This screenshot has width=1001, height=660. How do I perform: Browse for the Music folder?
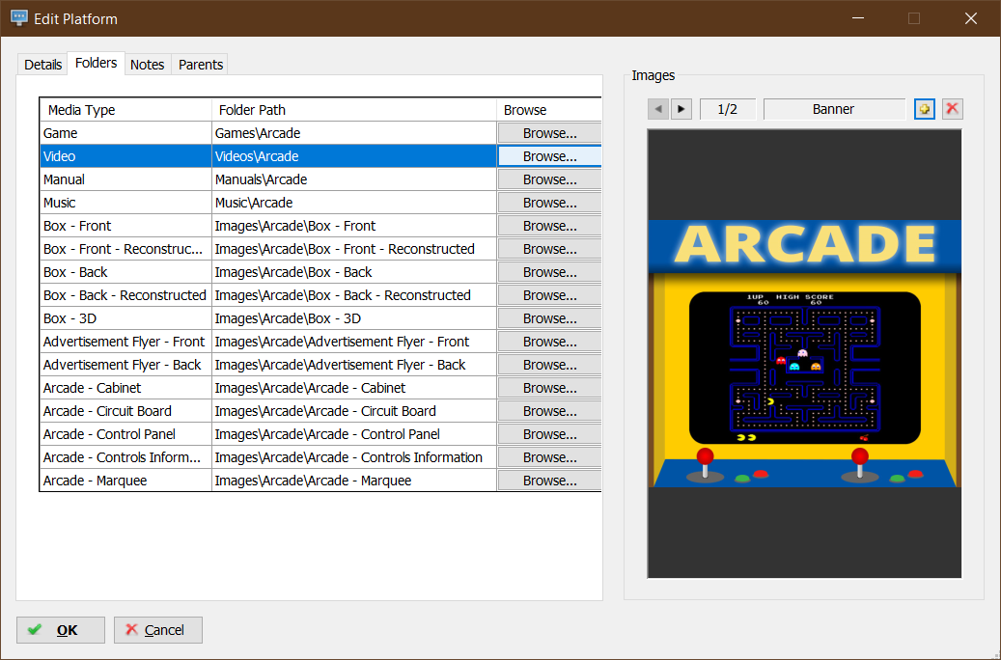pos(549,203)
